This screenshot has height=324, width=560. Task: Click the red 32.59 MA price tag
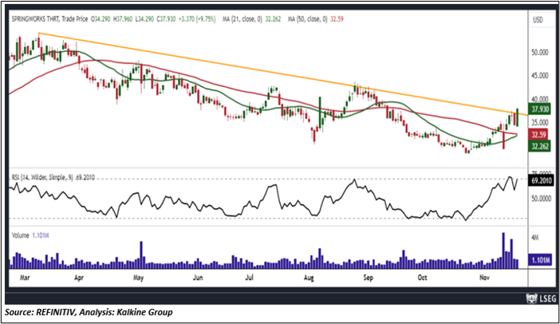tap(538, 135)
